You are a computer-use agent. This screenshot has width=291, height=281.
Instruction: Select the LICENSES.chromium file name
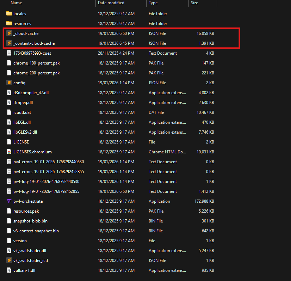pos(32,152)
